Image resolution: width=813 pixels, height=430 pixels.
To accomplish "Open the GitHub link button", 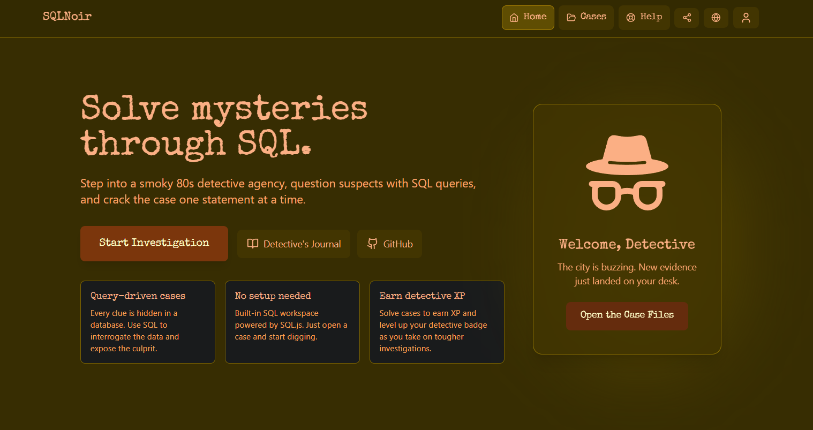I will 389,244.
